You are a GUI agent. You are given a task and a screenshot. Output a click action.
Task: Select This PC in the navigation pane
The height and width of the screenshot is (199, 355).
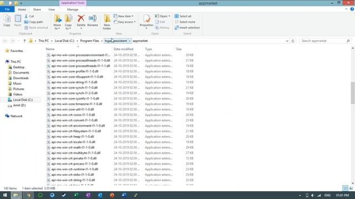point(16,61)
